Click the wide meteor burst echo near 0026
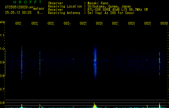169x108 pixels. 95,62
